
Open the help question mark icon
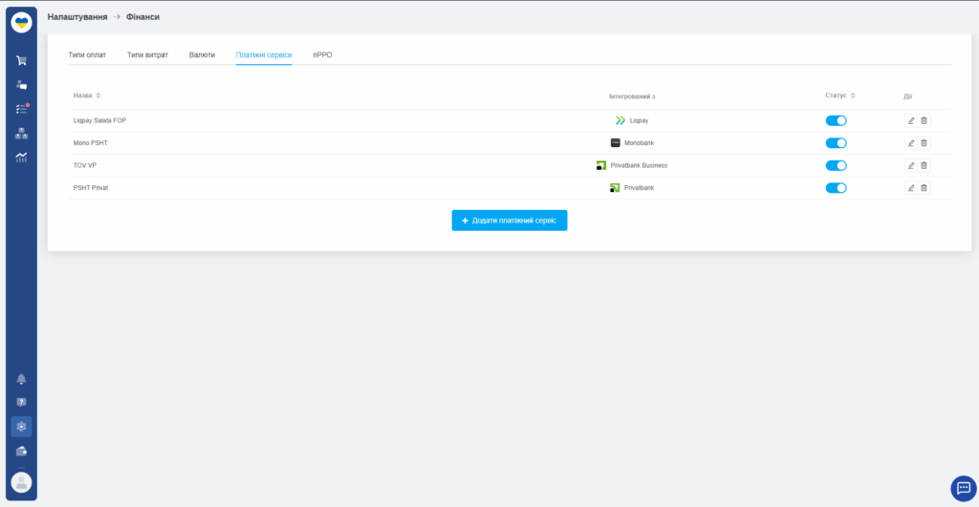(x=21, y=402)
